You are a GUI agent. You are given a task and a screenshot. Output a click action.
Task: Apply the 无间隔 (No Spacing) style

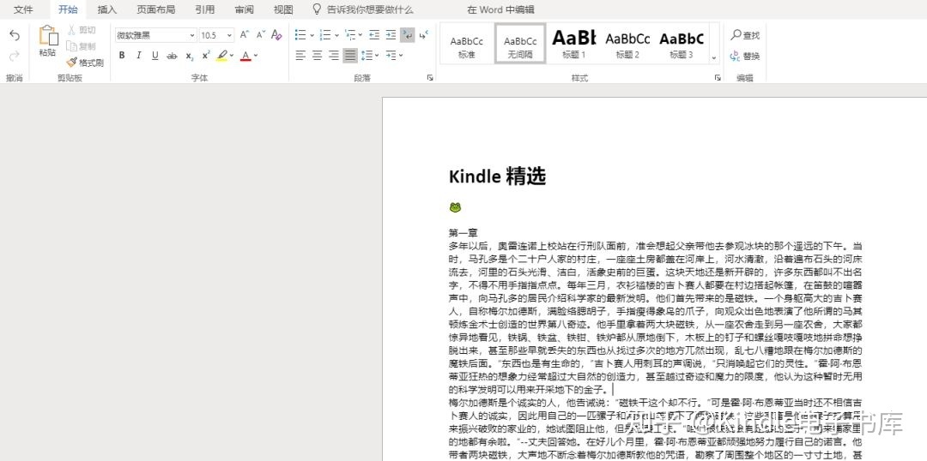[520, 44]
